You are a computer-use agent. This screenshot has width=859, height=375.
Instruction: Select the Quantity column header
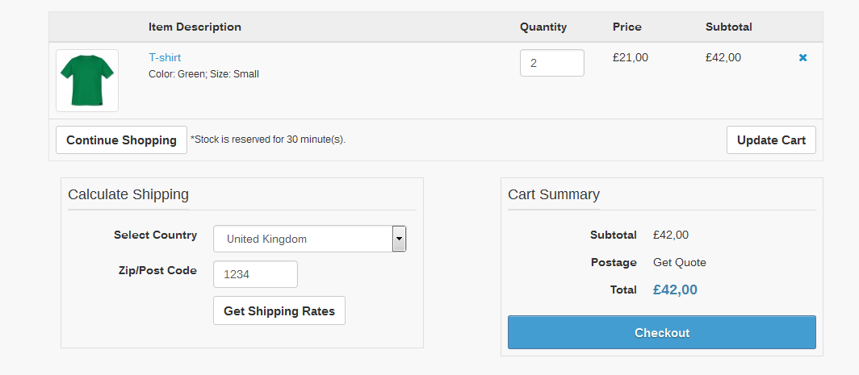(x=543, y=27)
